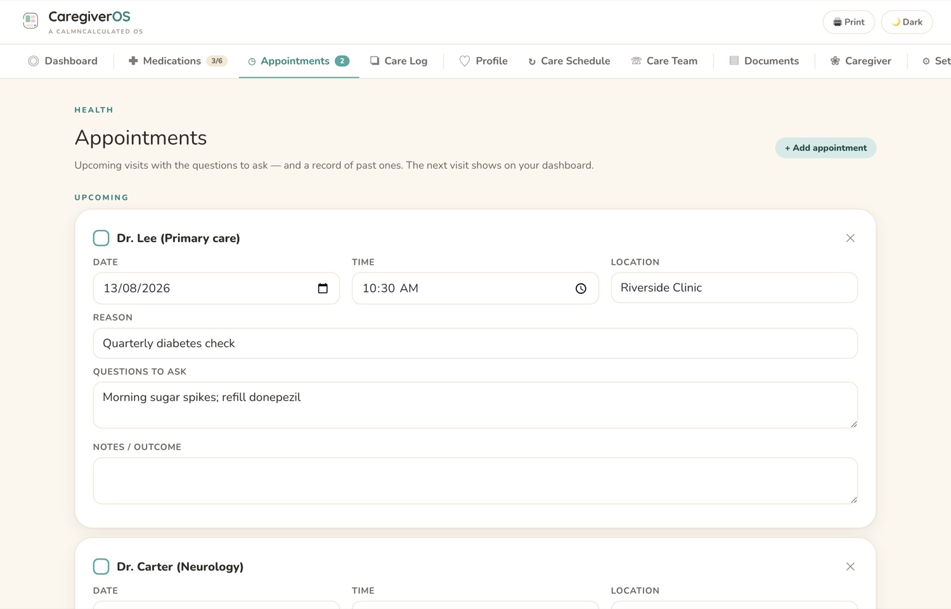Remove the Dr. Lee appointment card

coord(850,238)
